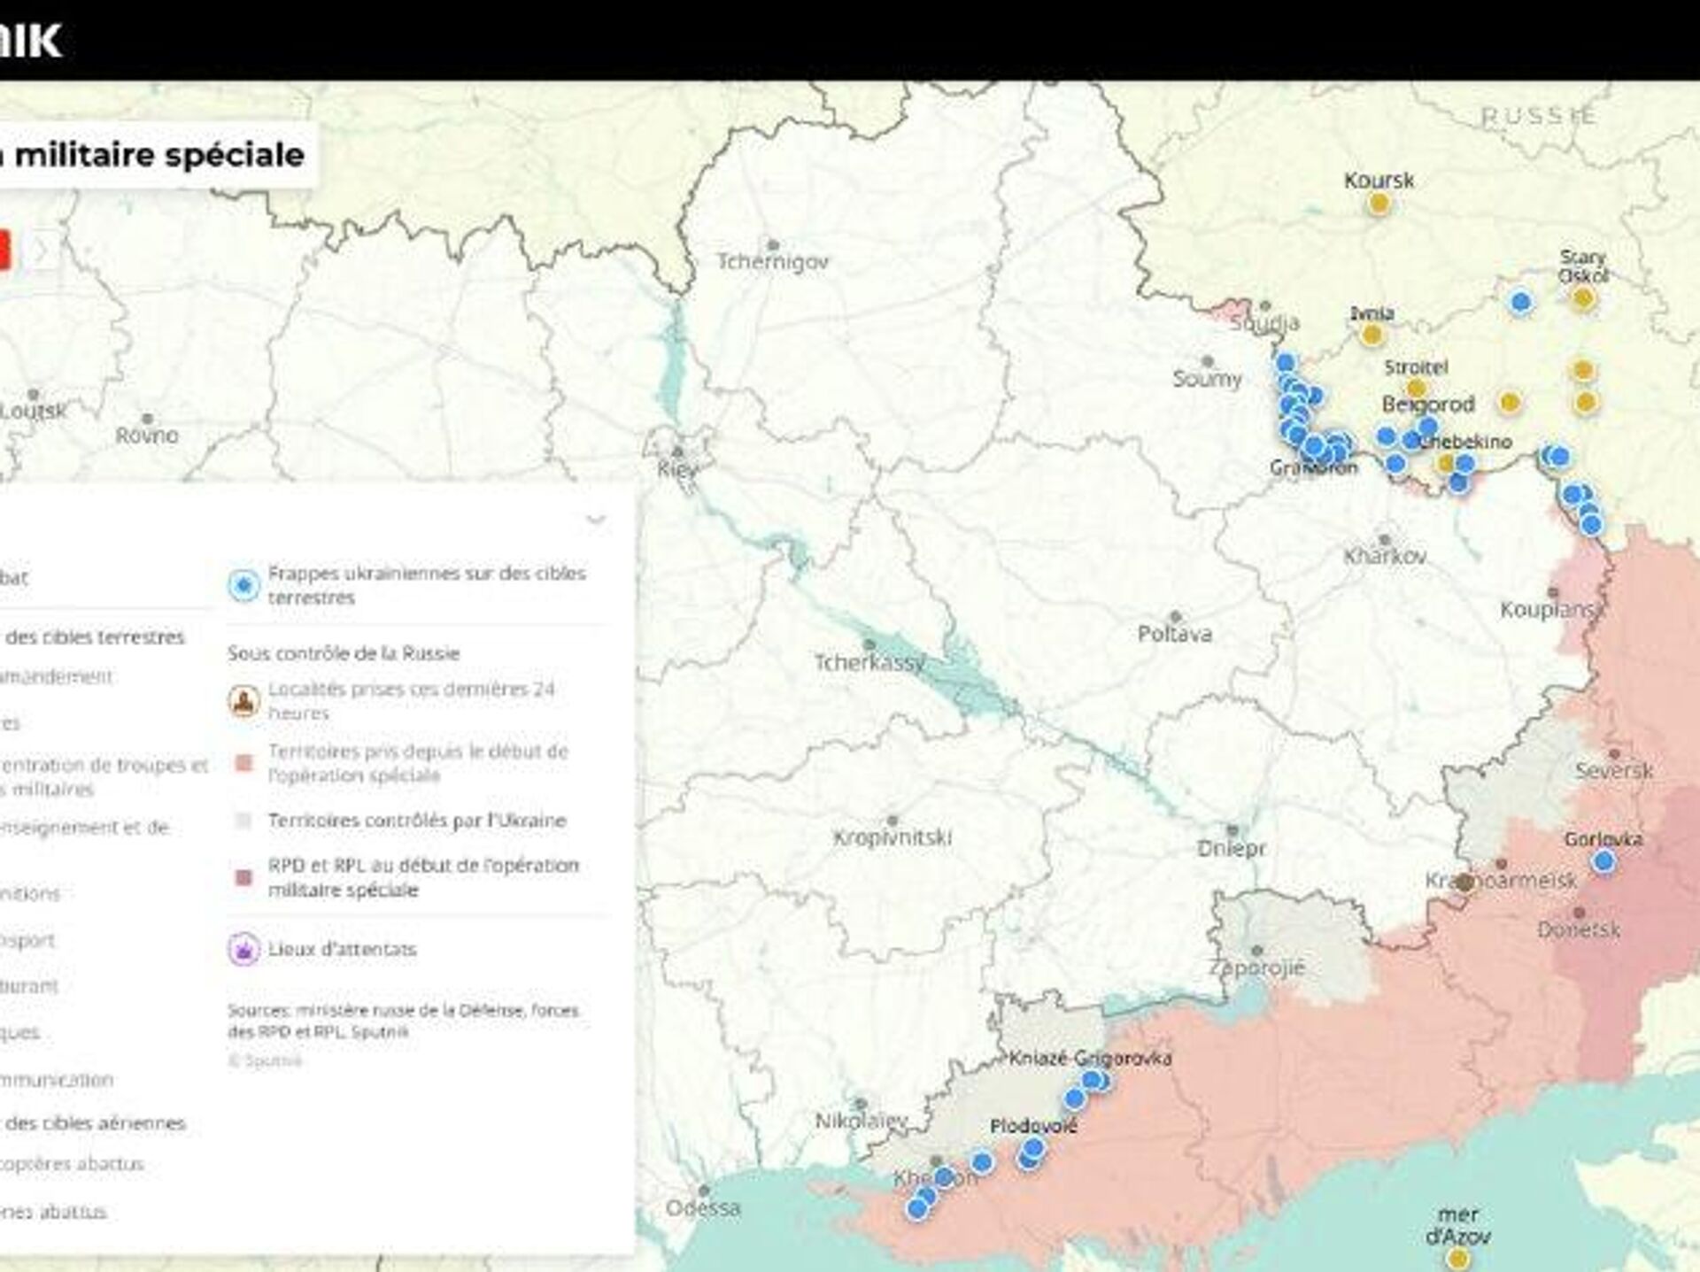The width and height of the screenshot is (1700, 1272).
Task: Click Territoires contrôlés par l'Ukraine label
Action: pos(416,821)
